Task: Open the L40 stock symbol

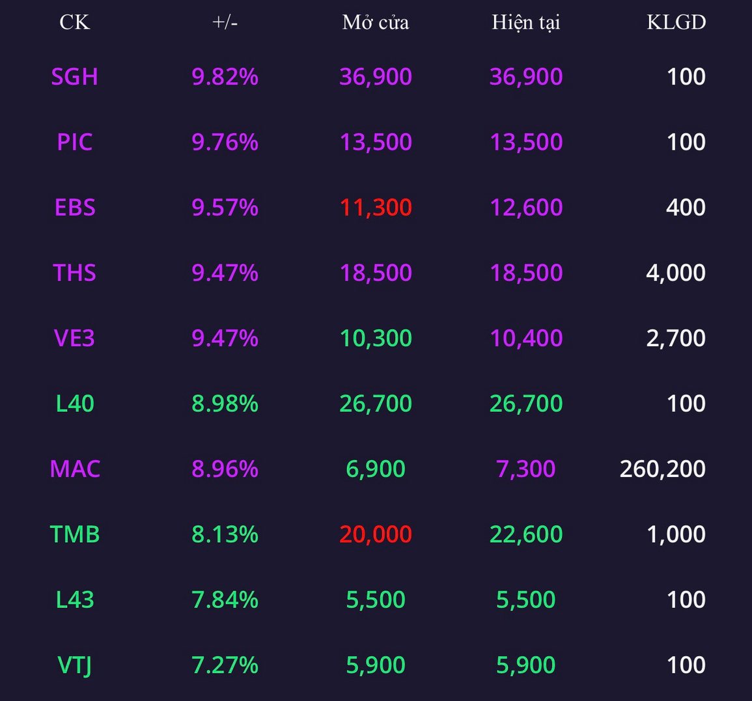Action: pos(74,404)
